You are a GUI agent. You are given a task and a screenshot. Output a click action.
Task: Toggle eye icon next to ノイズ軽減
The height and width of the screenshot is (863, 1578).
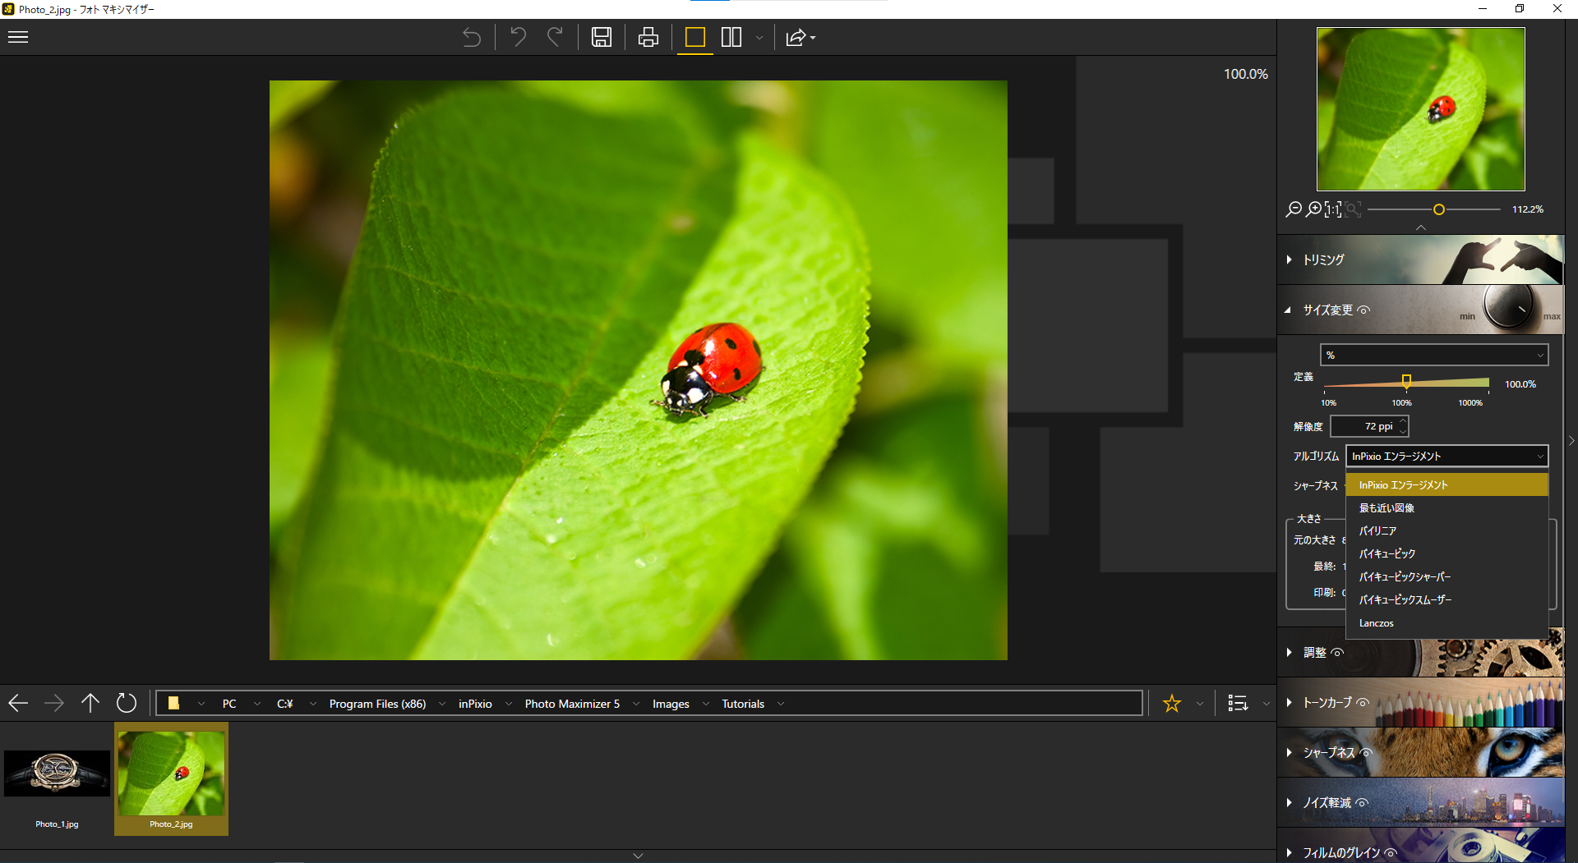[1362, 803]
